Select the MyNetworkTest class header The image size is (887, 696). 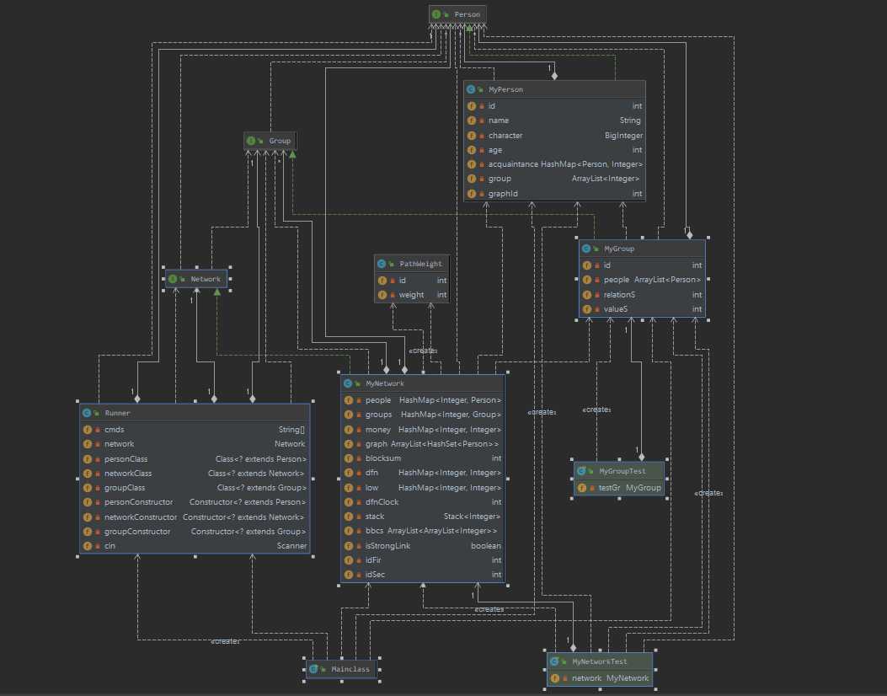click(599, 661)
